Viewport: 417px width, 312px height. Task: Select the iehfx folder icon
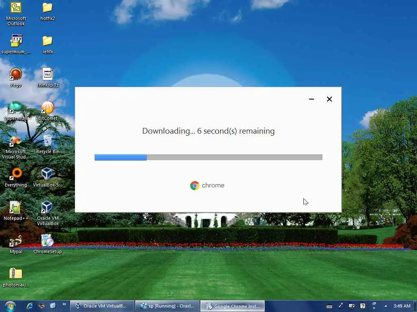pyautogui.click(x=48, y=44)
